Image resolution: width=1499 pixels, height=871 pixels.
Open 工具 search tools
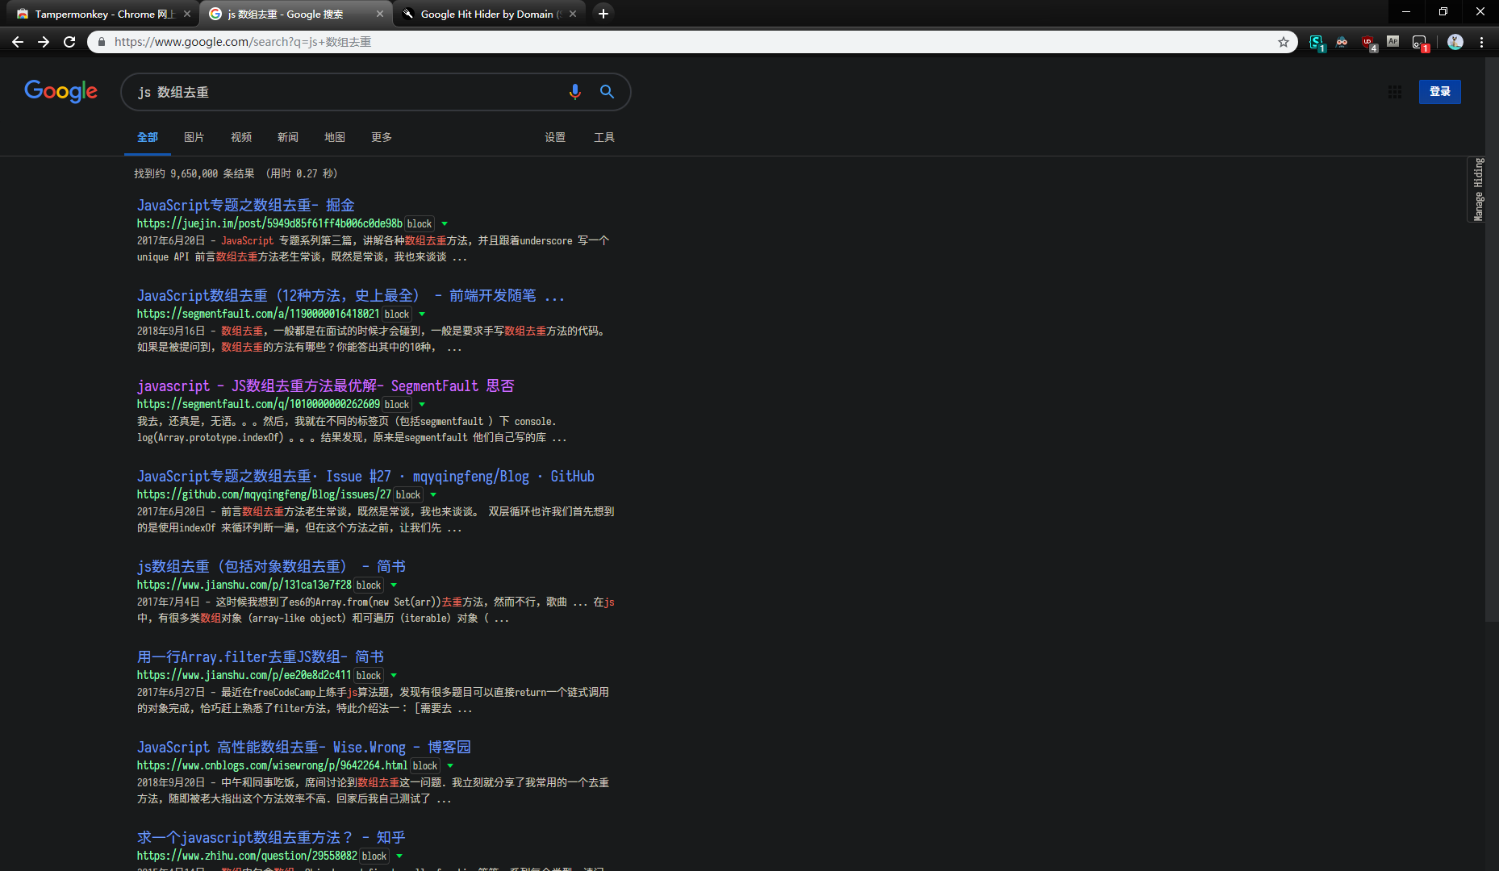tap(604, 137)
